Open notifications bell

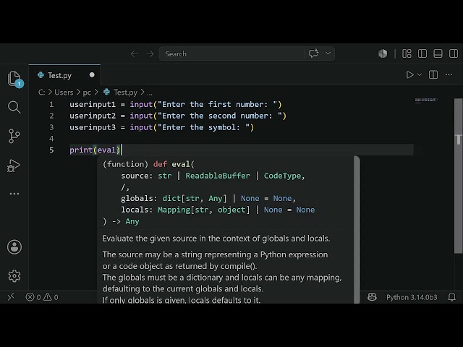(451, 297)
